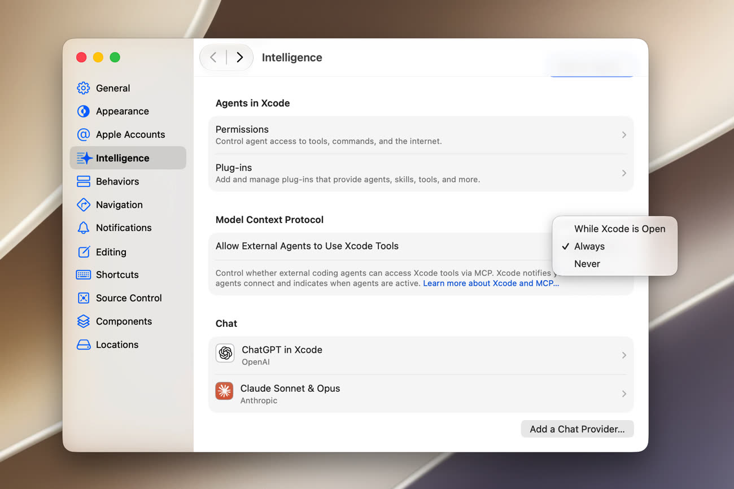Click the yellow minimize window button

click(x=98, y=57)
